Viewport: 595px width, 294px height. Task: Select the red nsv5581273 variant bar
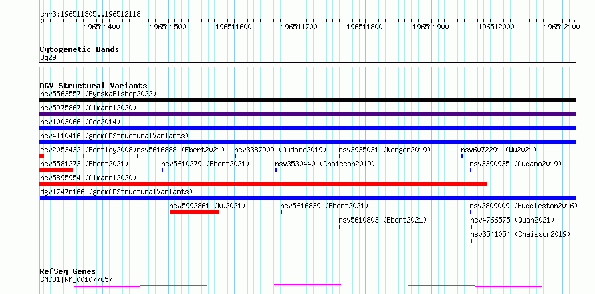click(56, 170)
